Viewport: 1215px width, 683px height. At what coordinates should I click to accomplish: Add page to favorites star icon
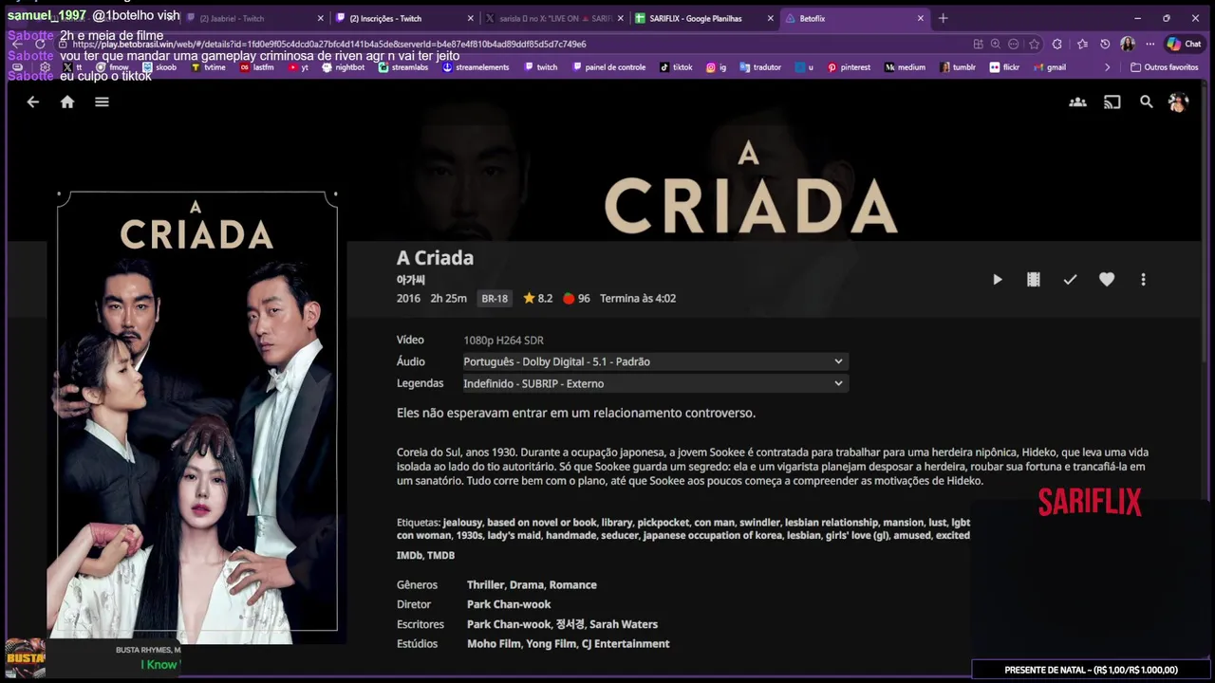pos(1034,44)
